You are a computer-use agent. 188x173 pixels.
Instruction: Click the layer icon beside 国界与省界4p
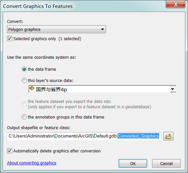click(32, 88)
